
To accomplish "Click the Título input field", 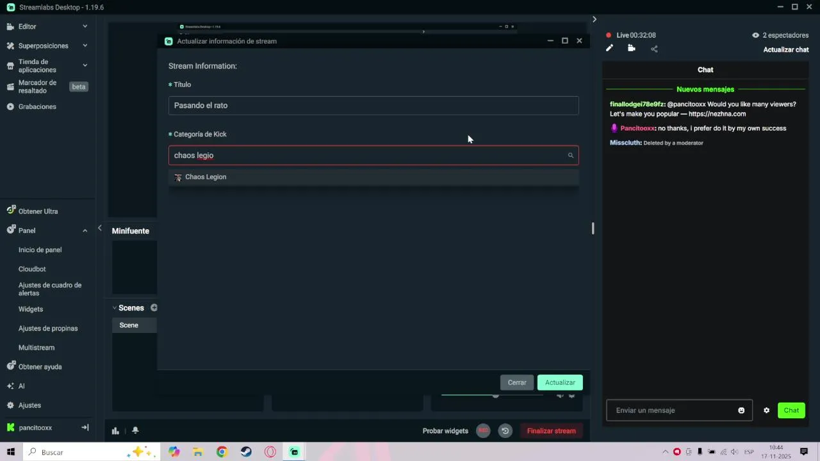I will 373,106.
